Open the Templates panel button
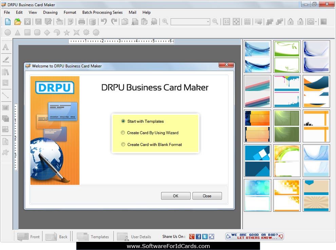The width and height of the screenshot is (336, 250). coord(93,237)
